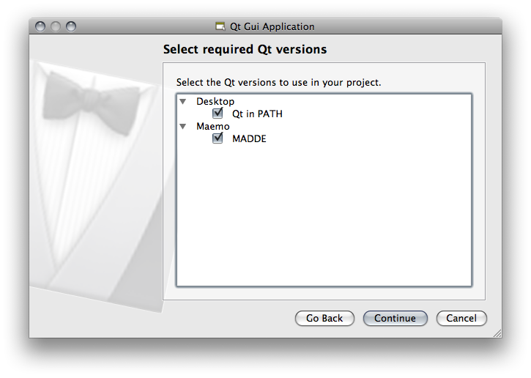This screenshot has width=531, height=378.
Task: Click the MADDE label text
Action: [x=249, y=138]
